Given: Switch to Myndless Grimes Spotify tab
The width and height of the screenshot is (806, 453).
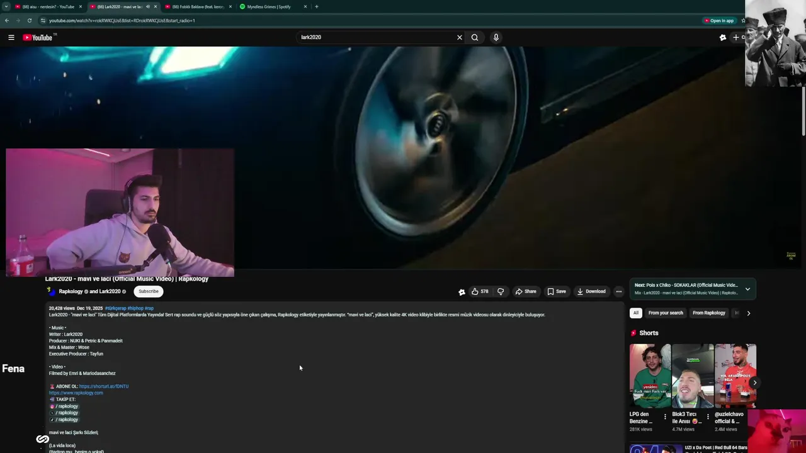Looking at the screenshot, I should click(272, 6).
